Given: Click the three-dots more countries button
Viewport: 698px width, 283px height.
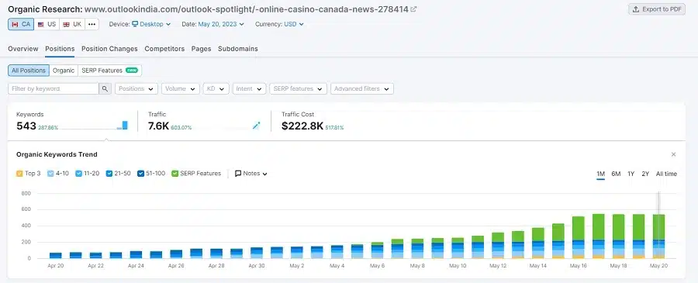Looking at the screenshot, I should click(x=92, y=25).
